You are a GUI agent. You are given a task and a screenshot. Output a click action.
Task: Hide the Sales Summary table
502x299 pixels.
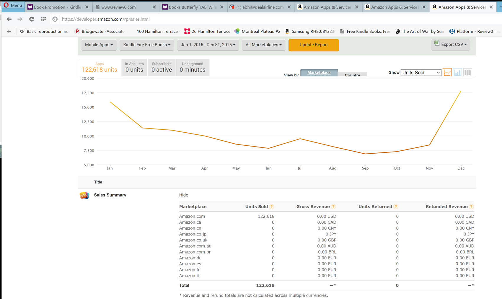point(184,195)
